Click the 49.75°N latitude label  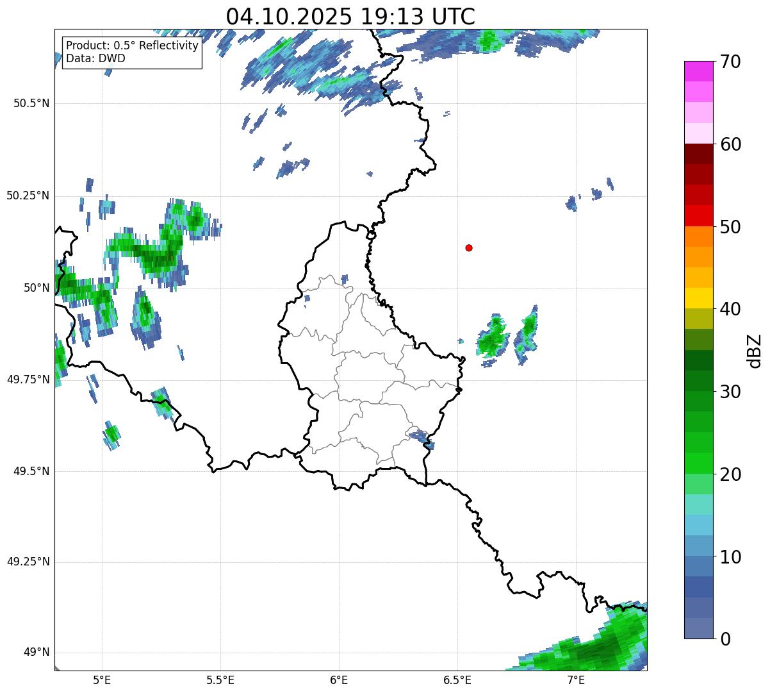[28, 380]
